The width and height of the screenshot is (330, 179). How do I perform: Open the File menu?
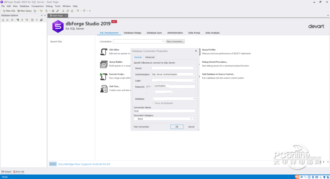pos(3,6)
